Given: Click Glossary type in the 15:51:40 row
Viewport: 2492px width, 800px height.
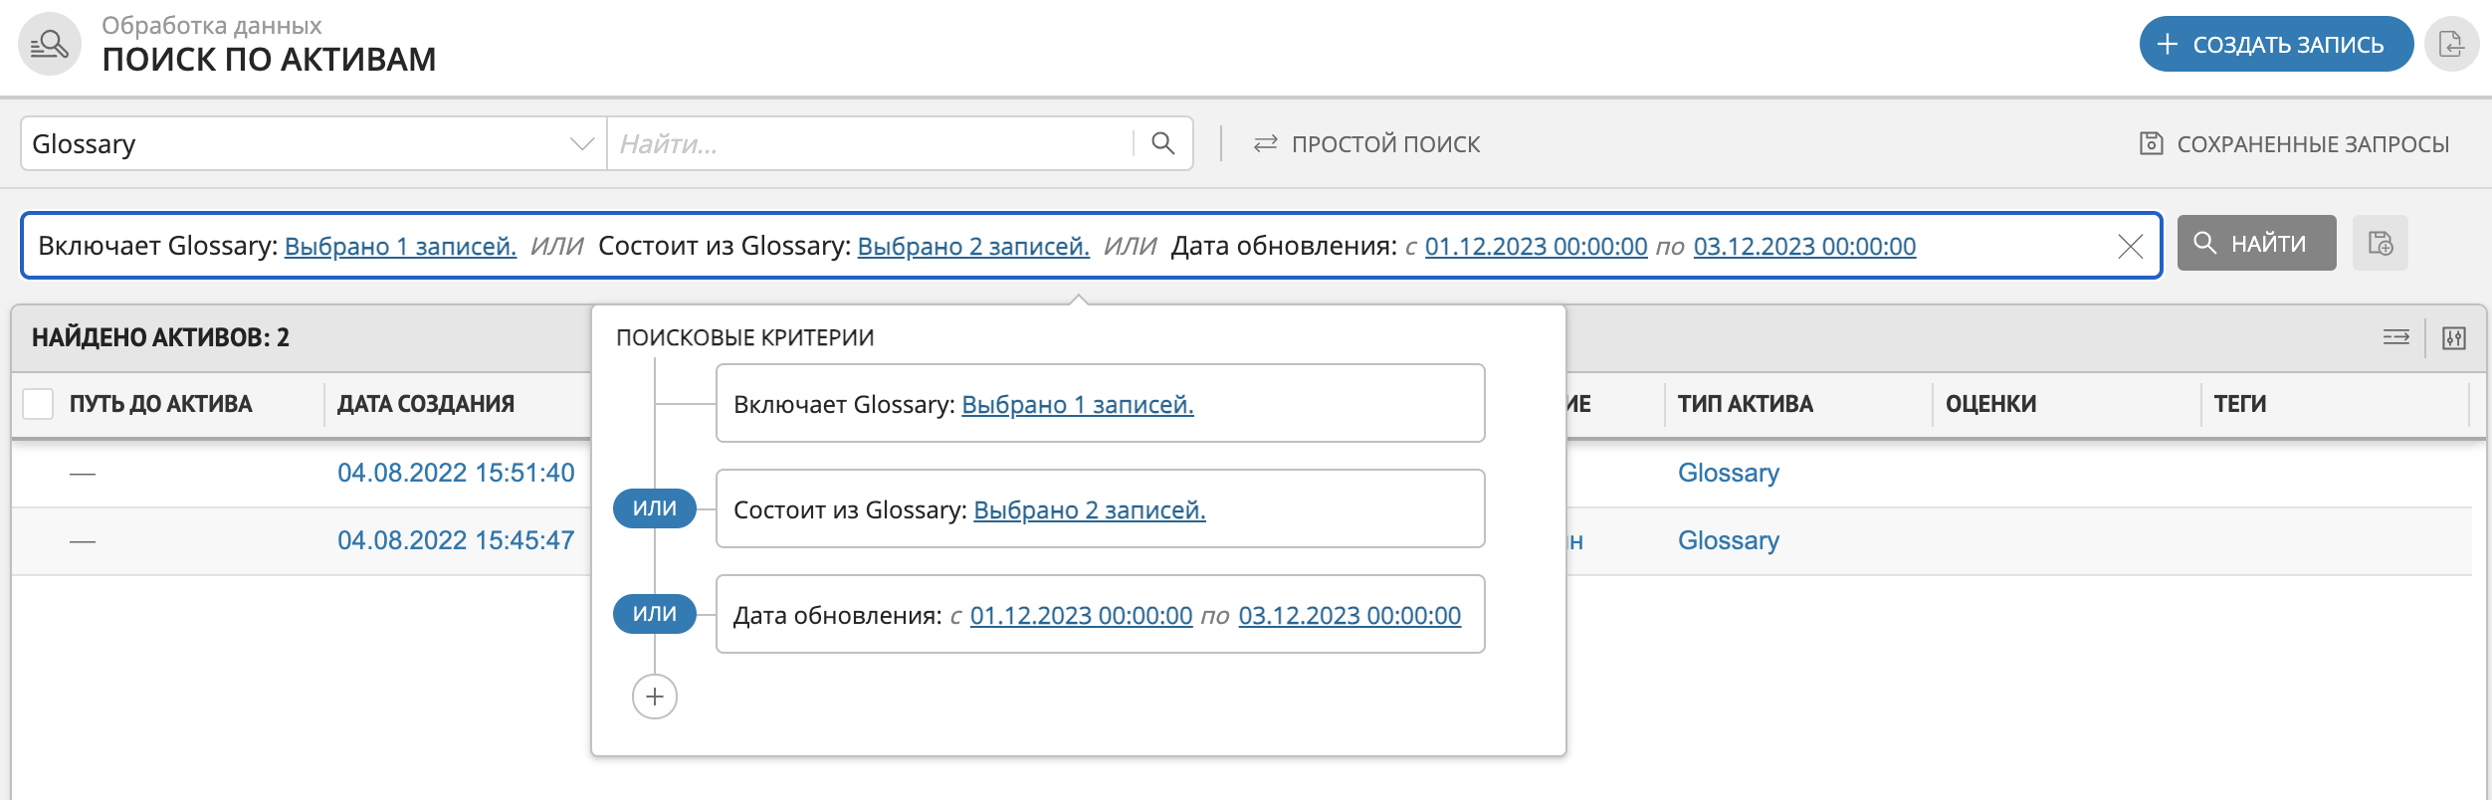Looking at the screenshot, I should pos(1728,473).
